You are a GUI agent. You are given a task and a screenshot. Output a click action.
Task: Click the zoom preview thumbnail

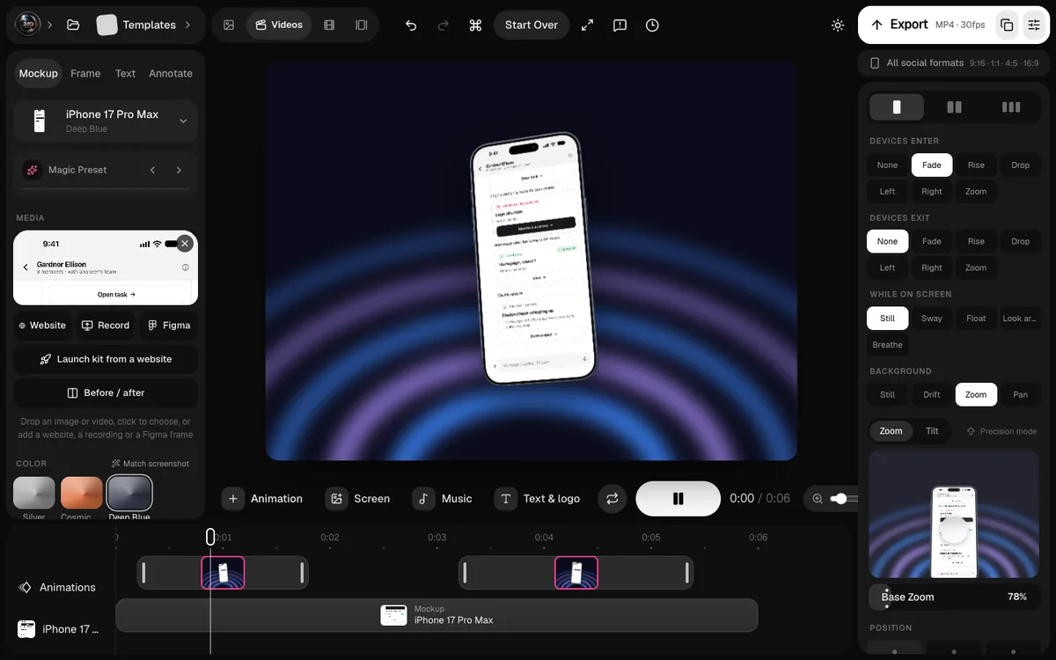[954, 515]
